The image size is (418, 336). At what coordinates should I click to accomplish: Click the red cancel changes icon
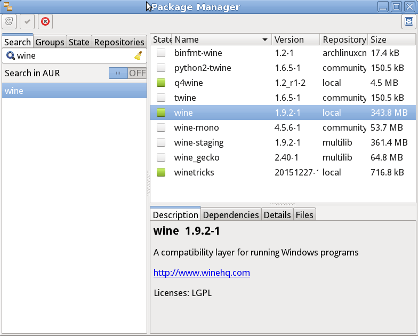pos(45,21)
